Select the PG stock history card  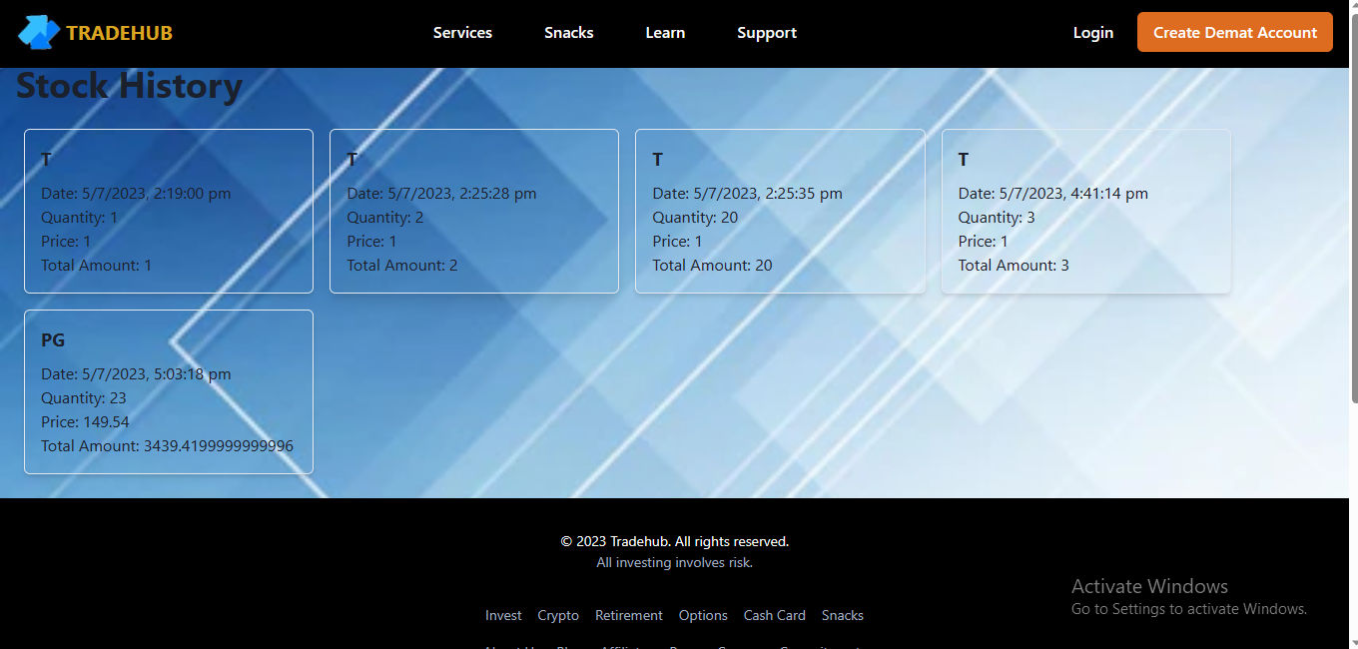click(169, 391)
